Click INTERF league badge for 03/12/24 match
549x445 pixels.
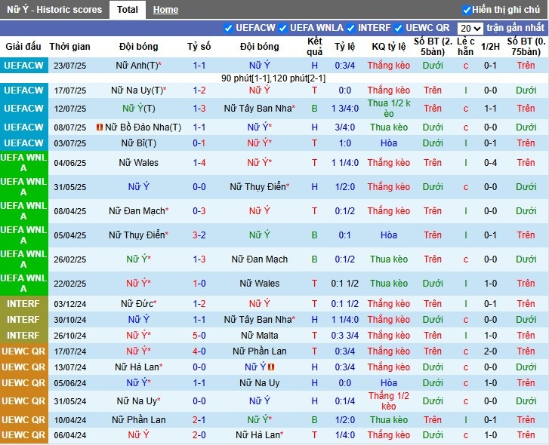point(23,303)
